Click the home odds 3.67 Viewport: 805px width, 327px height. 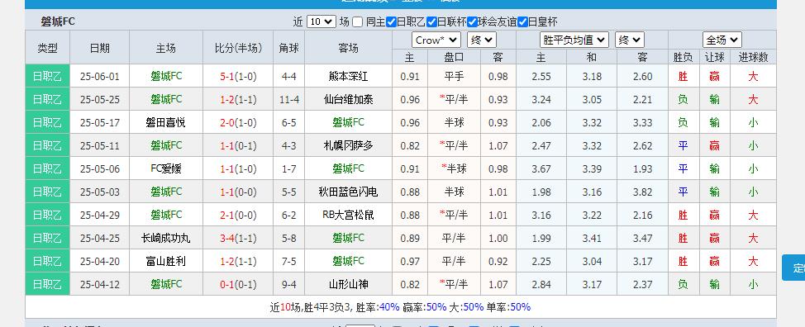click(541, 168)
